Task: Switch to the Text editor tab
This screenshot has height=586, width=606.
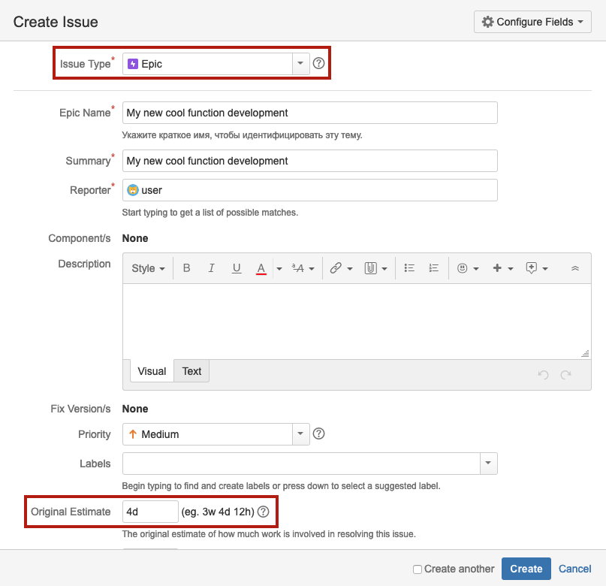Action: [x=191, y=371]
